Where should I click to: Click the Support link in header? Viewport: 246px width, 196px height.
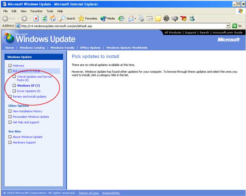click(x=191, y=32)
